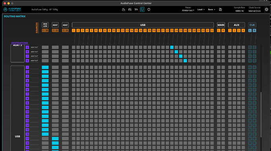Click orange USB source label 32

coord(212,31)
